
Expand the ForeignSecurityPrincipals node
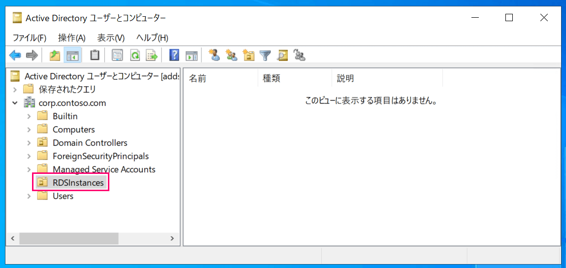point(29,156)
